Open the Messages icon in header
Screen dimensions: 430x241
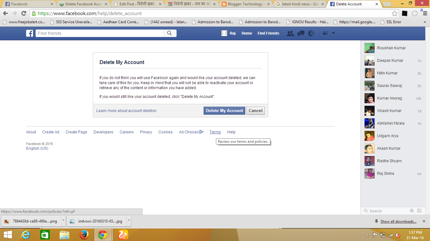click(x=301, y=33)
